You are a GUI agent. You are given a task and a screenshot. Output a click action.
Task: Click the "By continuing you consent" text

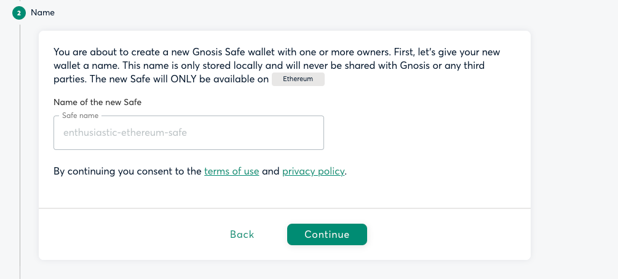127,171
